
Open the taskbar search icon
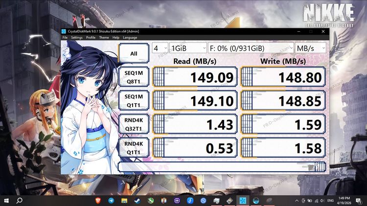click(20, 201)
